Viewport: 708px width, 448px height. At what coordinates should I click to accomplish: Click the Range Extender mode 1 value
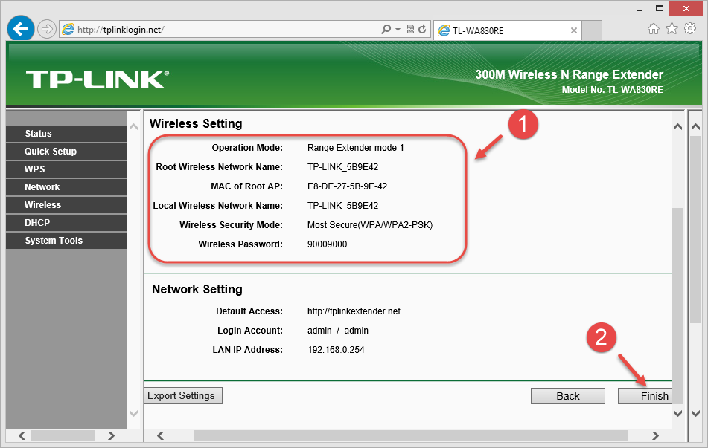click(356, 148)
